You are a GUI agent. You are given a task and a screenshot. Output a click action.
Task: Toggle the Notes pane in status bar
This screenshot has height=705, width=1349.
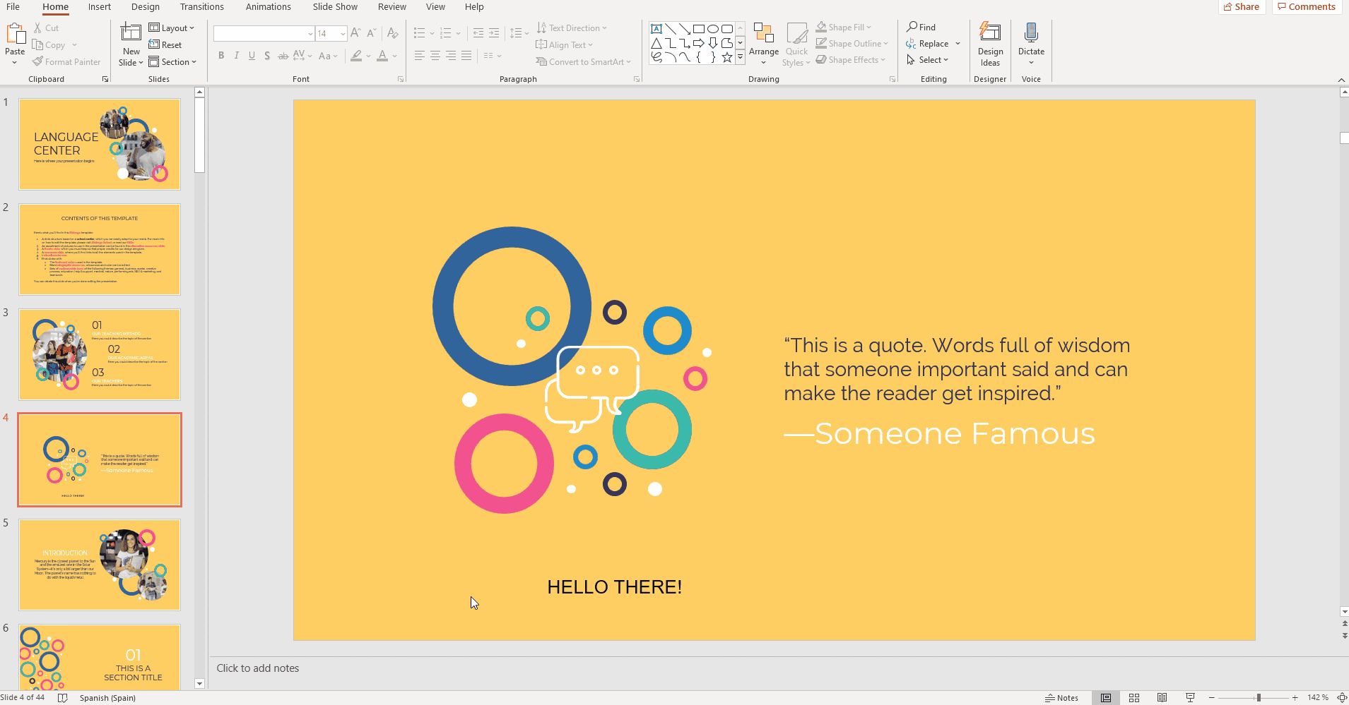(x=1061, y=698)
